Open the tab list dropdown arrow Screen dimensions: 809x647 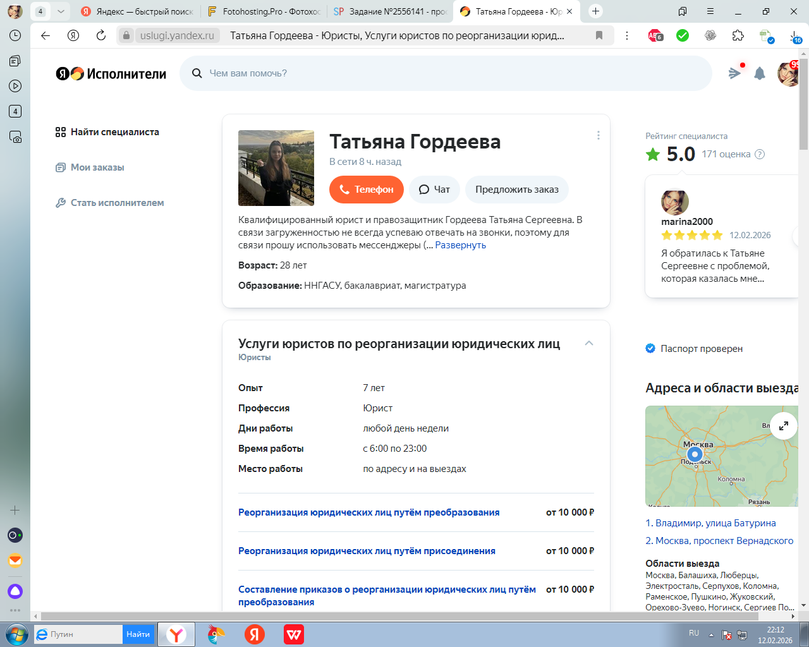[x=61, y=11]
